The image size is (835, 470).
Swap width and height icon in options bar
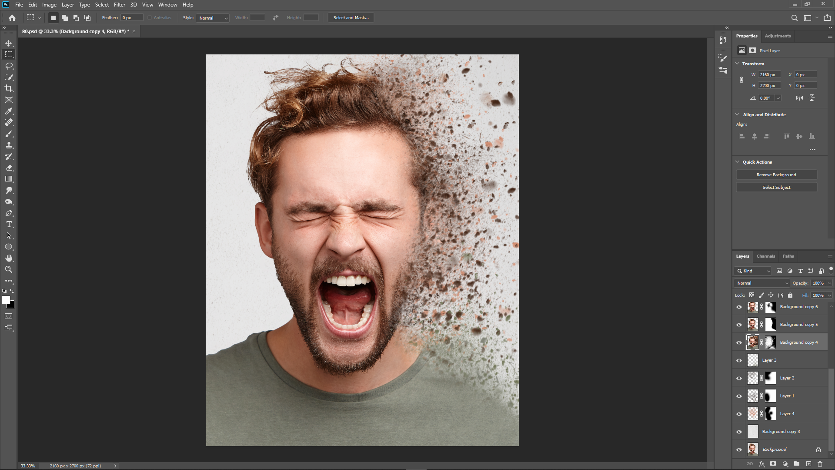[275, 18]
